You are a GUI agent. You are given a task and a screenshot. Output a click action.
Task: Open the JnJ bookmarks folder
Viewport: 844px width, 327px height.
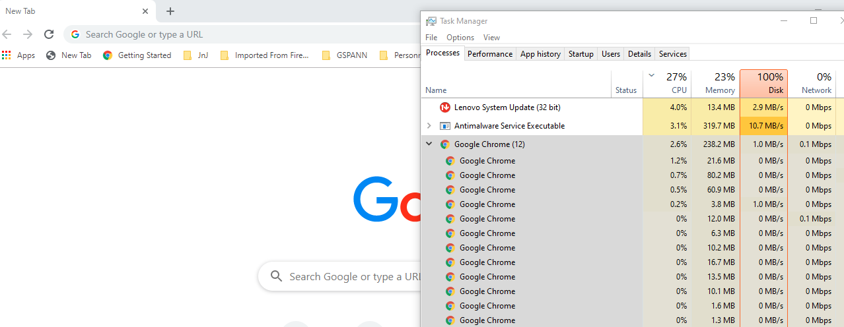point(195,55)
